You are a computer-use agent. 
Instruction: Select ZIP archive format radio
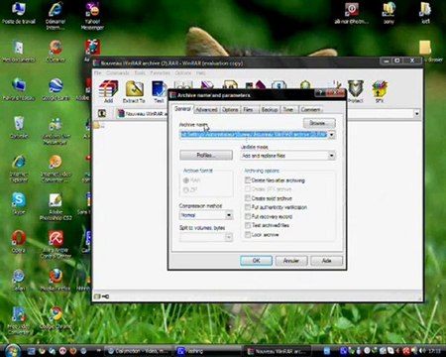pyautogui.click(x=186, y=189)
